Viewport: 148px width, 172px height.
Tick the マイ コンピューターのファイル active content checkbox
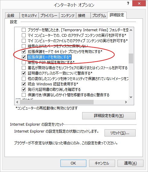click(24, 41)
